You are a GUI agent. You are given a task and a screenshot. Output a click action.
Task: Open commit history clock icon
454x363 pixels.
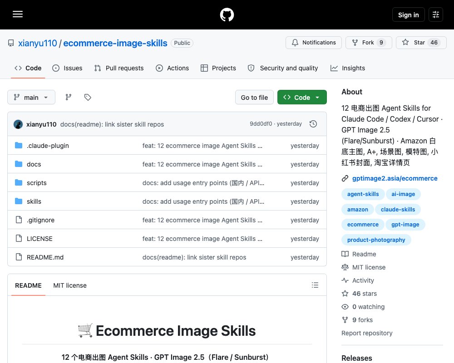click(x=313, y=124)
